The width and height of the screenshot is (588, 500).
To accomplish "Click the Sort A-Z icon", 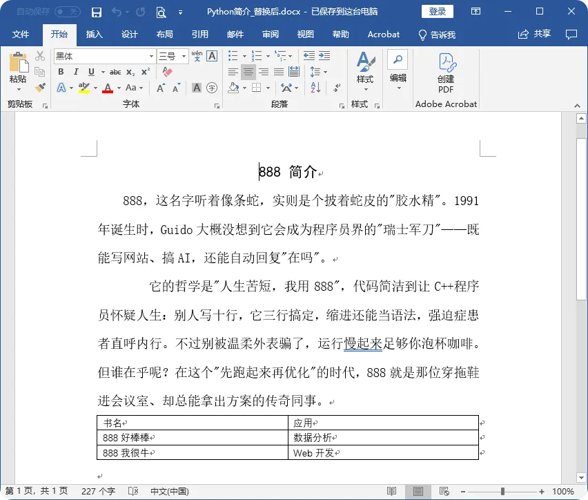I will (315, 88).
